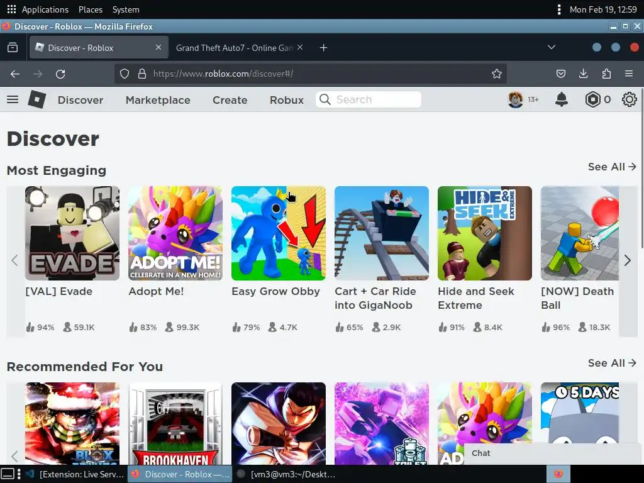
Task: Select the Discover - Roblox tab
Action: (99, 48)
